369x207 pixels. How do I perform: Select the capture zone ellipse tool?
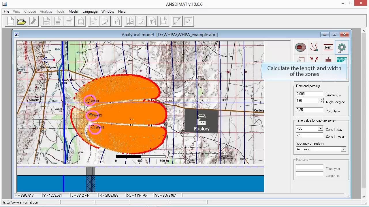pyautogui.click(x=300, y=47)
